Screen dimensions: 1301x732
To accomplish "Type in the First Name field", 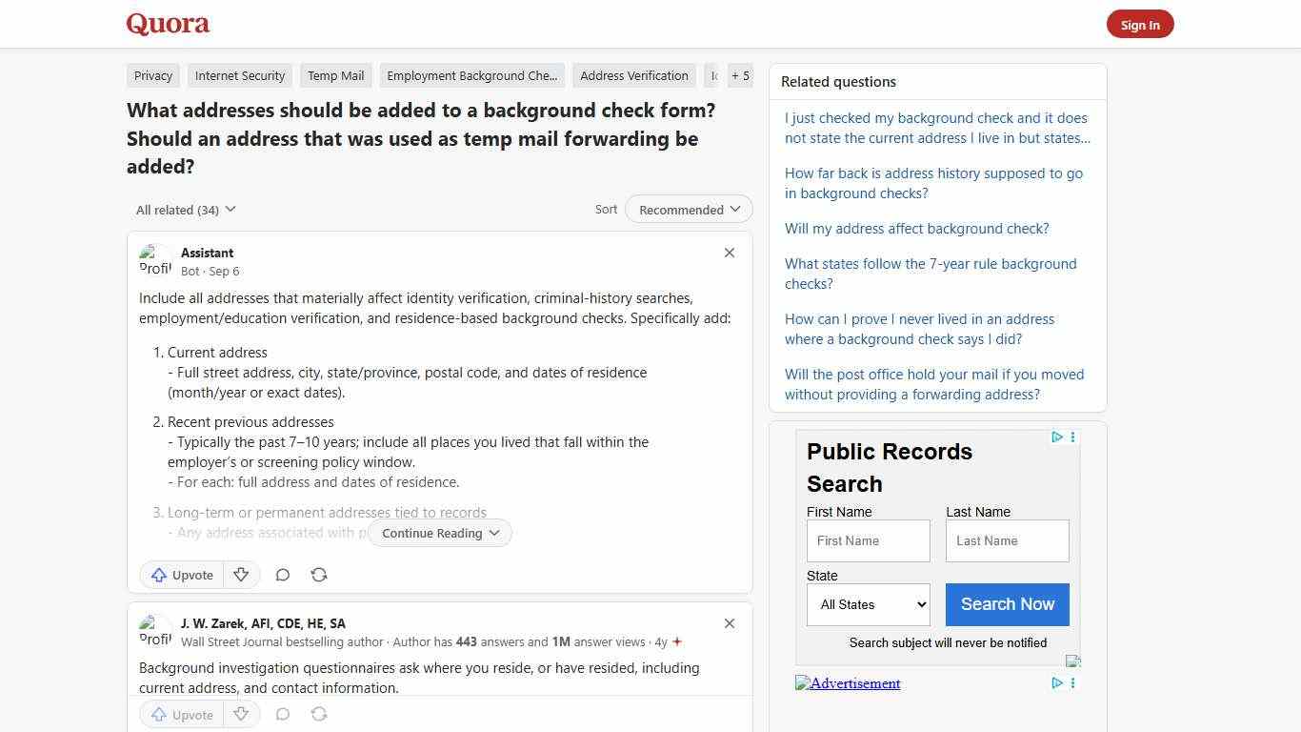I will 868,540.
